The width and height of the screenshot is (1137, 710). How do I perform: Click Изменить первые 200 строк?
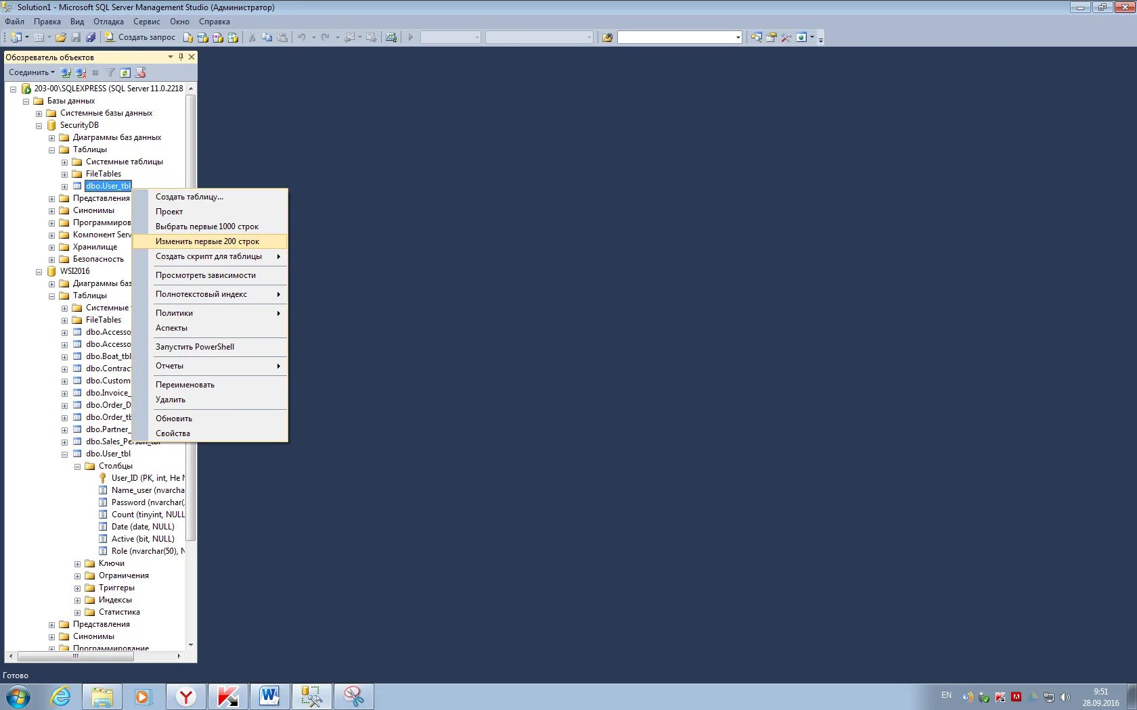210,241
